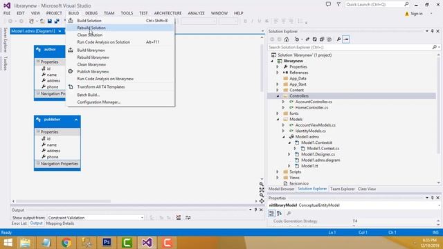Viewport: 443px width, 249px height.
Task: Click Clear All icon in Output panel
Action: click(179, 218)
